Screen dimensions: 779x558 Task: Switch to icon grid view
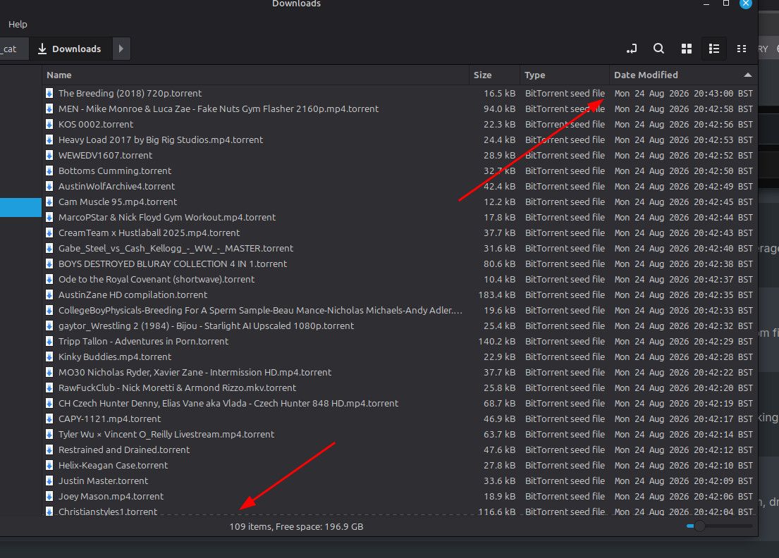(x=687, y=49)
